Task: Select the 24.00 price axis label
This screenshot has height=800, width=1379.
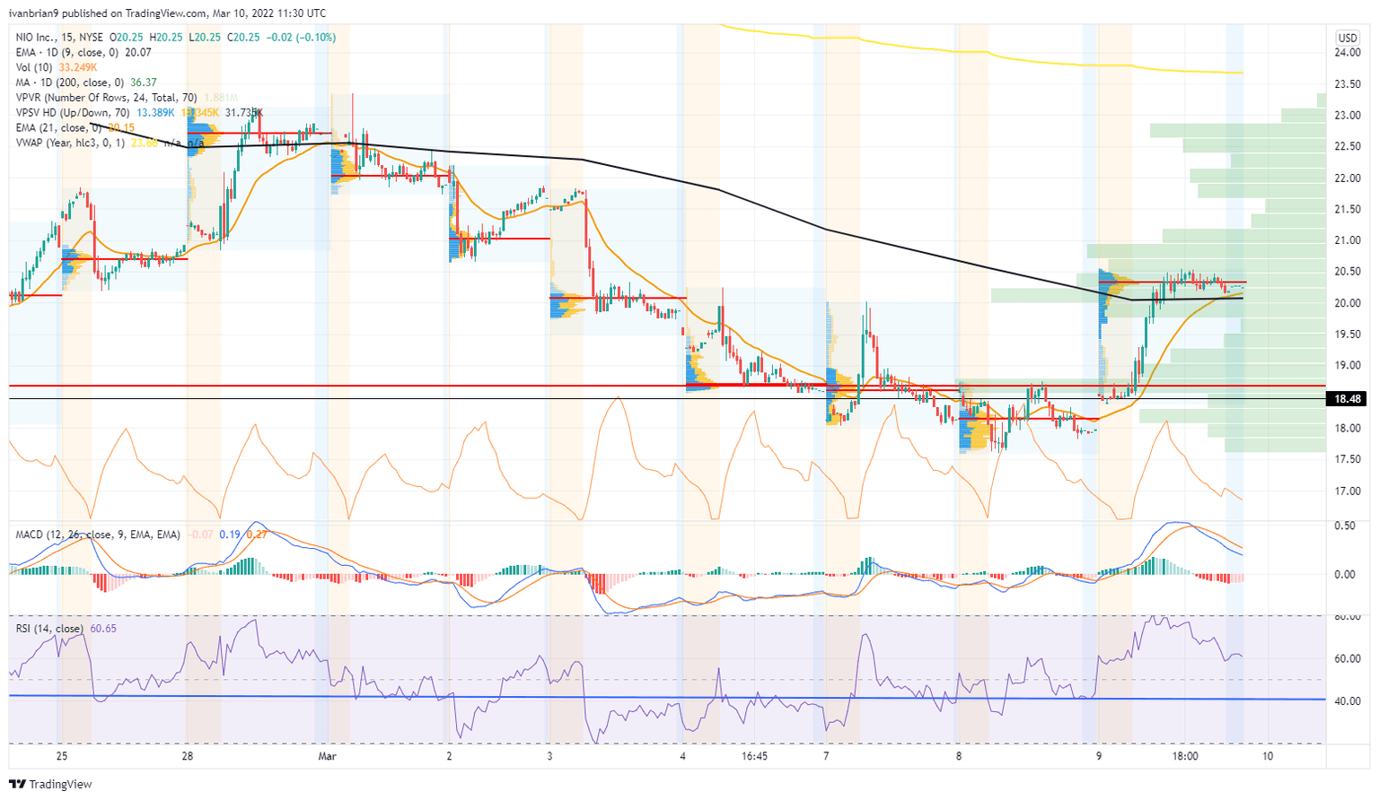Action: (x=1347, y=53)
